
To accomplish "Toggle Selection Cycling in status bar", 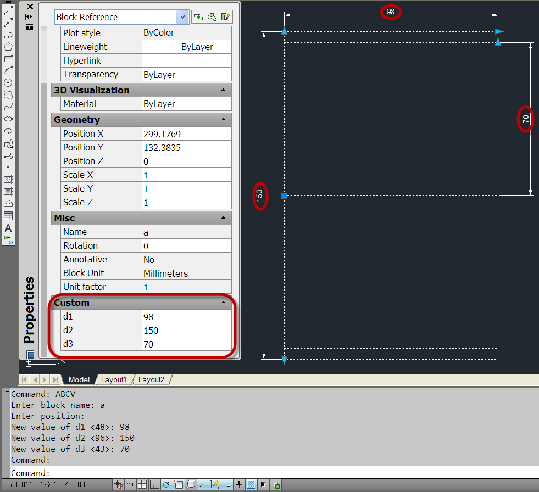I will tap(275, 484).
